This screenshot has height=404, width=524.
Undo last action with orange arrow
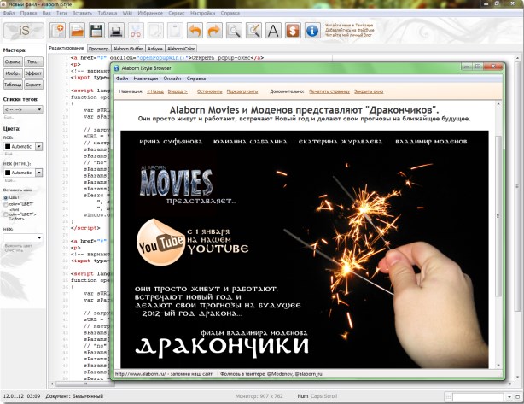click(x=195, y=31)
